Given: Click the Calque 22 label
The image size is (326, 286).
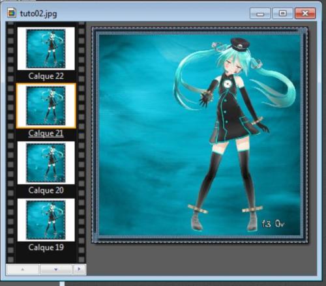Looking at the screenshot, I should point(46,76).
